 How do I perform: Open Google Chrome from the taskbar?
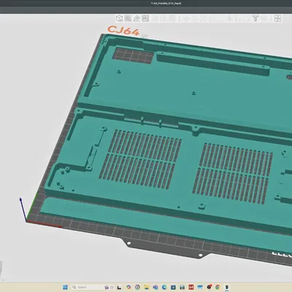[218, 287]
